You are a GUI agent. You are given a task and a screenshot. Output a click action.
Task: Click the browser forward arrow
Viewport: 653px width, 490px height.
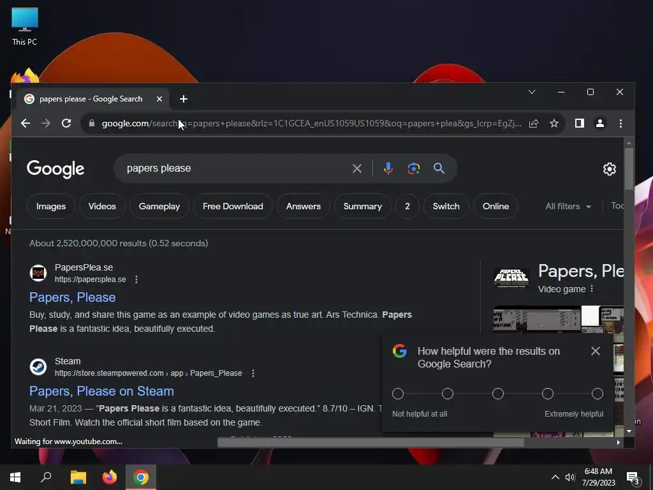point(46,123)
